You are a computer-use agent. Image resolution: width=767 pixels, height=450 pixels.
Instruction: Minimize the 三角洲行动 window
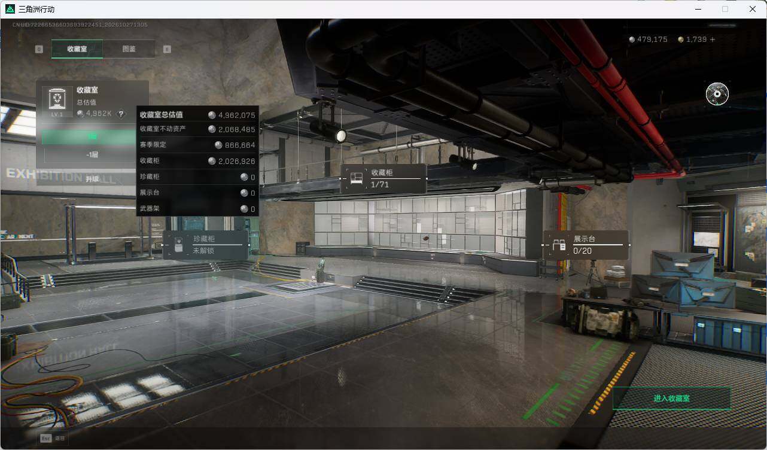point(698,9)
